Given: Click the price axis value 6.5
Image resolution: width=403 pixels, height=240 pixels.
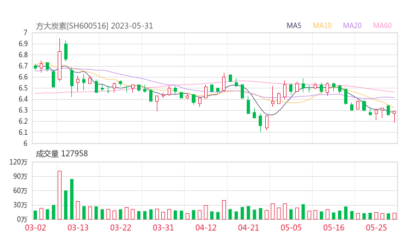Looking at the screenshot, I should 23,88.
